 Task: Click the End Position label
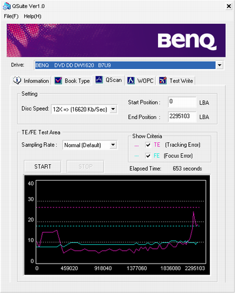[144, 117]
